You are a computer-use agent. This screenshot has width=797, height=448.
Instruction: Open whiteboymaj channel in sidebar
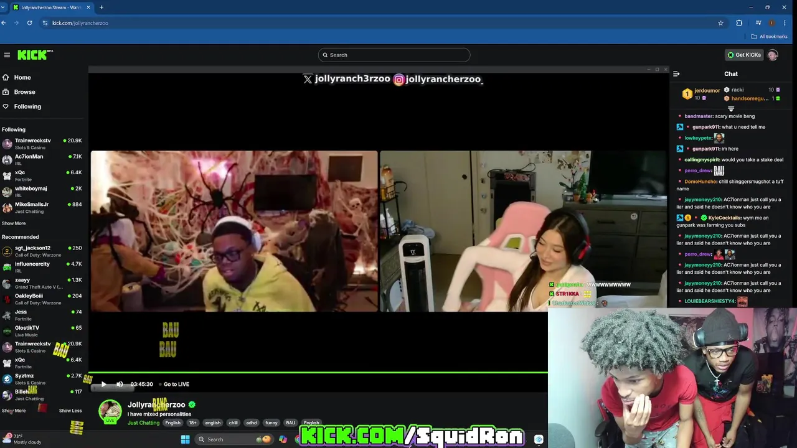[42, 192]
